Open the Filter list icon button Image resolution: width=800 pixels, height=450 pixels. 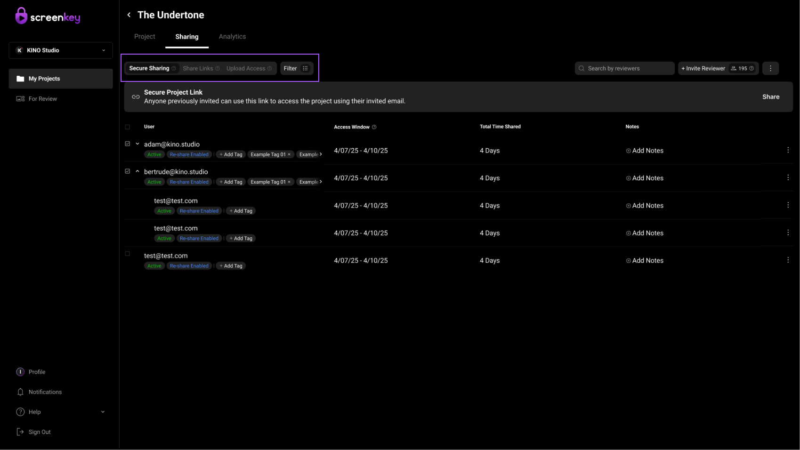point(305,68)
